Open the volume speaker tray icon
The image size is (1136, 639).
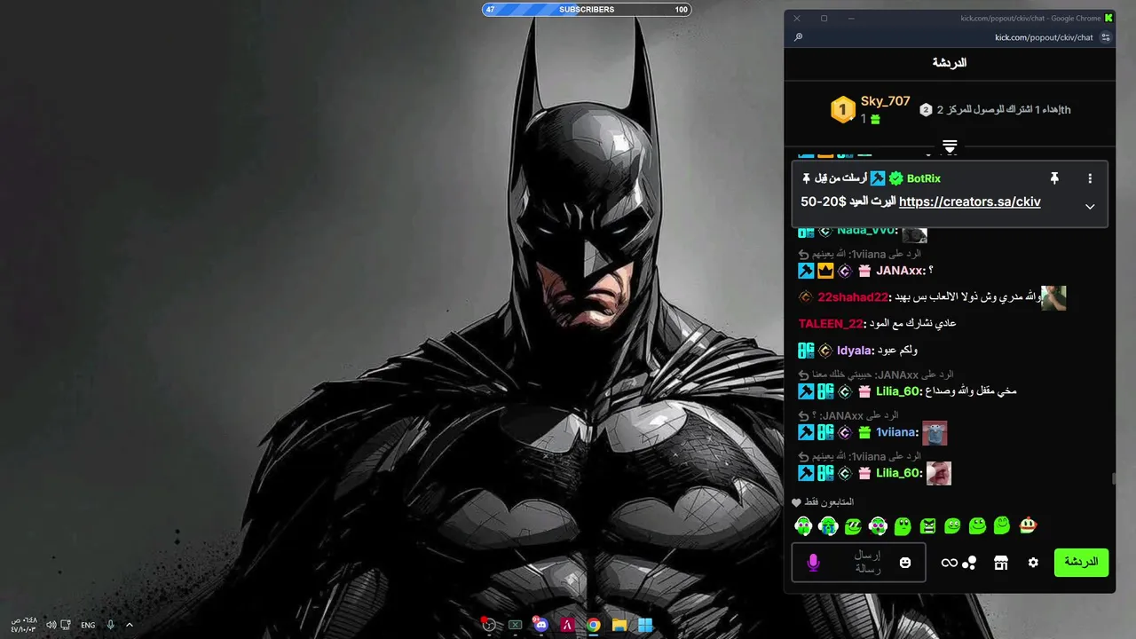point(51,625)
